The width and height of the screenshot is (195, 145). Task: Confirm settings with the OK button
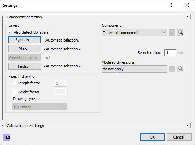(x=152, y=137)
